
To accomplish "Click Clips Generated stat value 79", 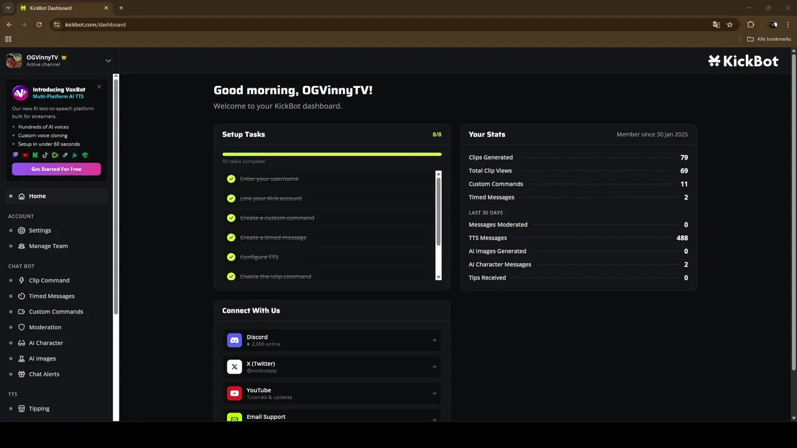I will click(x=684, y=157).
